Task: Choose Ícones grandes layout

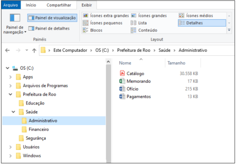Action: (x=149, y=16)
